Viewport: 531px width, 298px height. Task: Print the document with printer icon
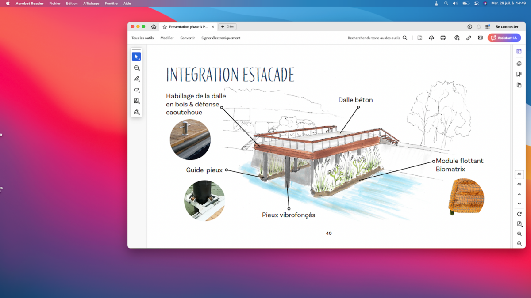443,38
